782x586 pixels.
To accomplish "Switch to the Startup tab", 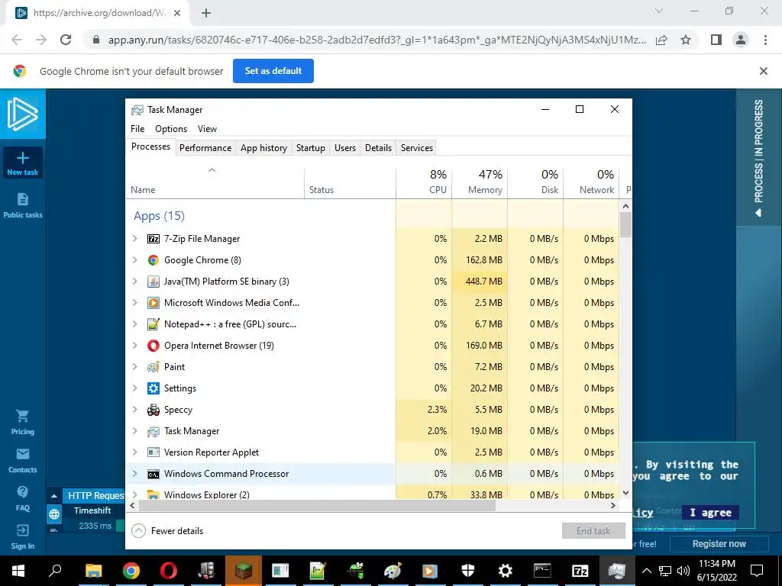I will coord(310,148).
